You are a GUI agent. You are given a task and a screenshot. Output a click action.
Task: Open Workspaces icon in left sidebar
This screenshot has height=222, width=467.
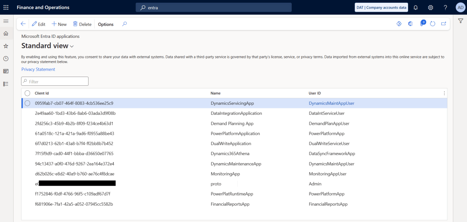6,71
